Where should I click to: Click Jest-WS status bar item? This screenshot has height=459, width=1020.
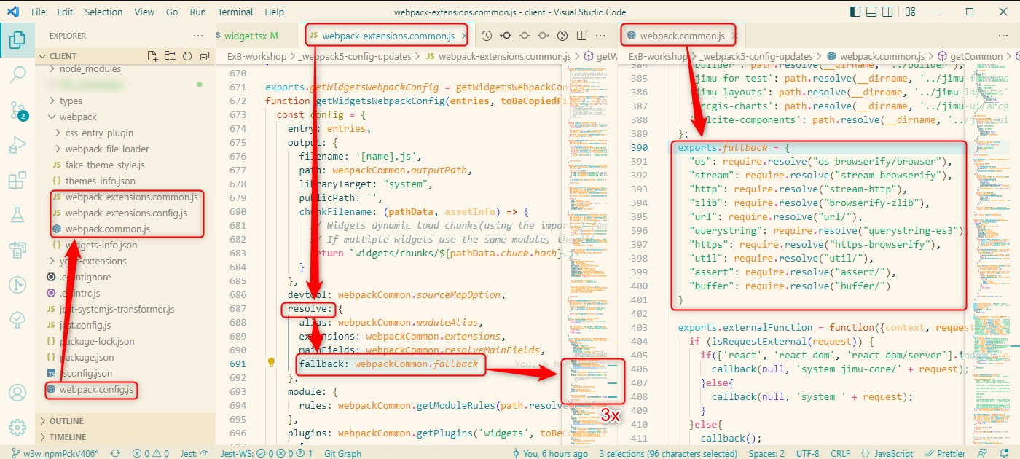(x=265, y=453)
